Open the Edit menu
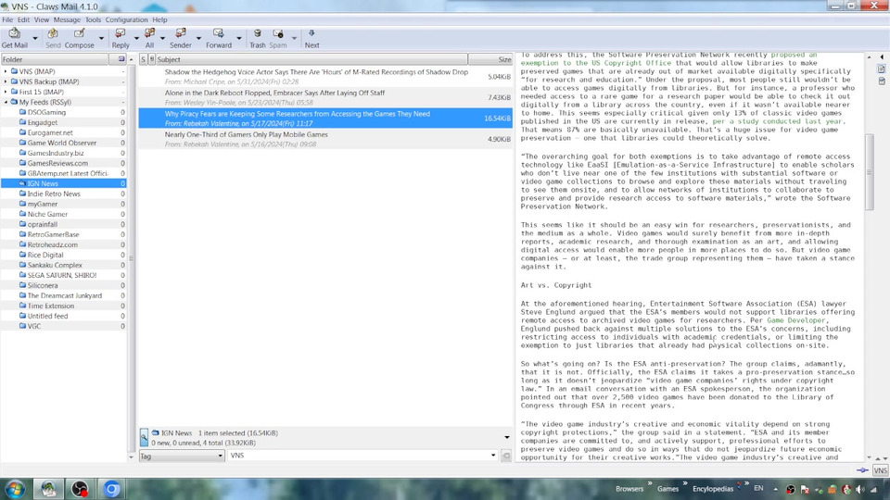 pos(23,19)
